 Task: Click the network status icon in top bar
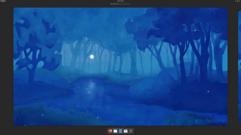point(236,1)
